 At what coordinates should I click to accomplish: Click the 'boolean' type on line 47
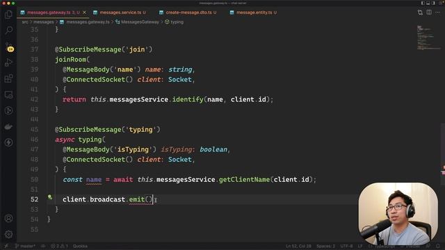pos(213,149)
